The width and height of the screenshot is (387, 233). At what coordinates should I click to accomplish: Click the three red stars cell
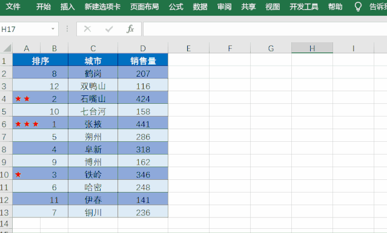tap(27, 123)
